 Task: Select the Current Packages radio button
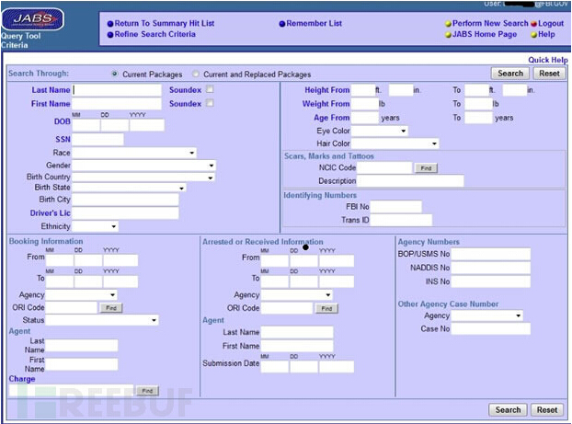(114, 74)
